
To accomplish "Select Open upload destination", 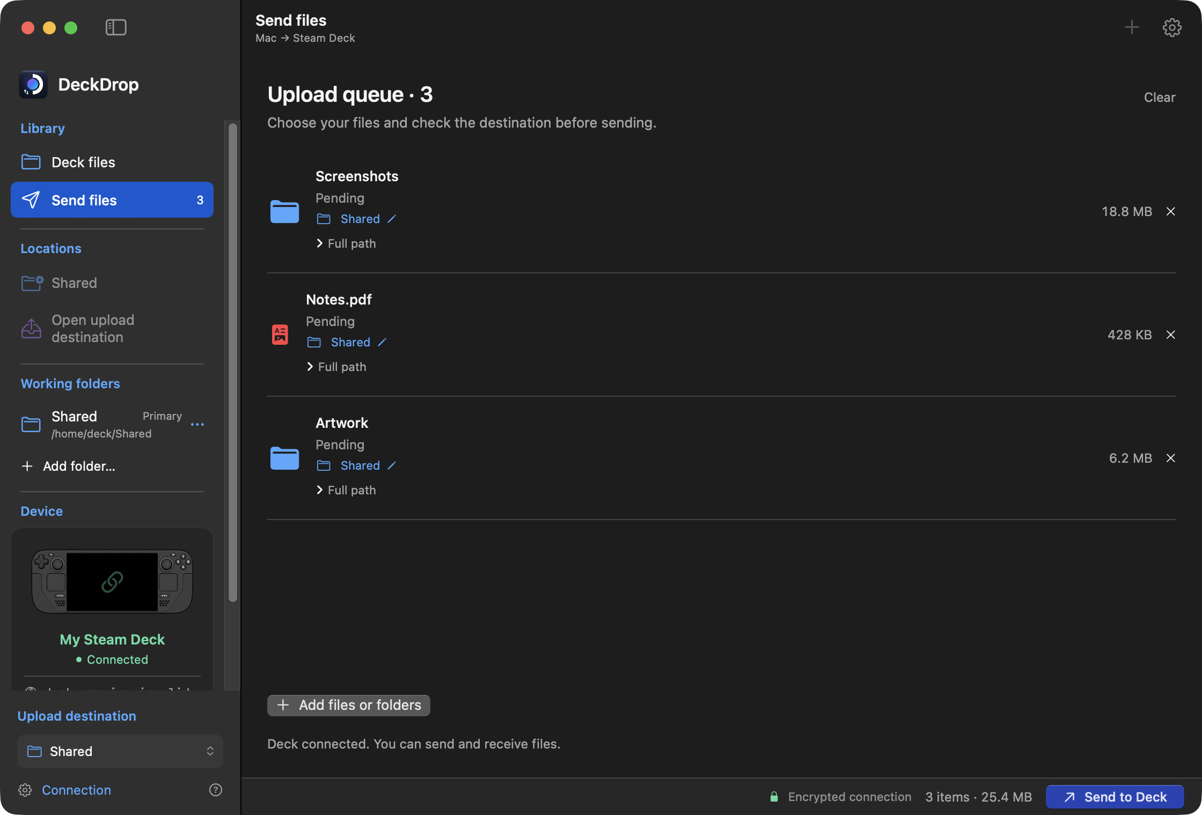I will (x=112, y=329).
